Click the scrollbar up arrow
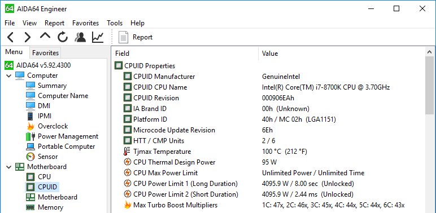This screenshot has height=213, width=436. click(x=430, y=52)
